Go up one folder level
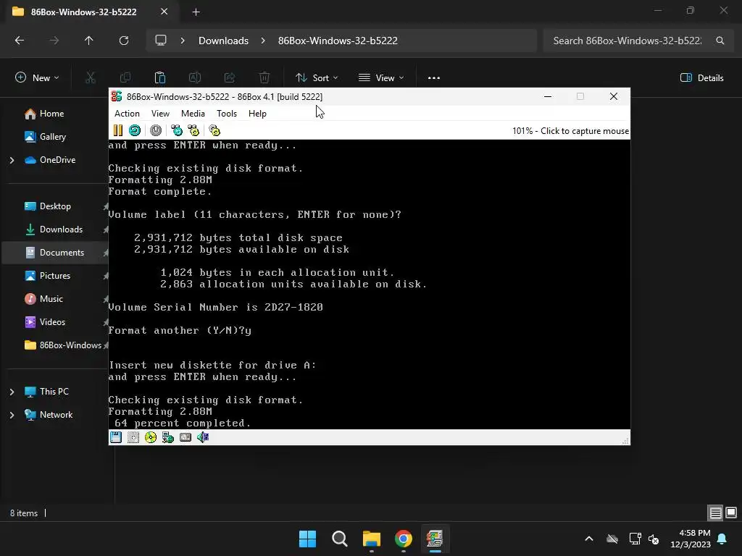Viewport: 742px width, 556px height. pyautogui.click(x=88, y=41)
